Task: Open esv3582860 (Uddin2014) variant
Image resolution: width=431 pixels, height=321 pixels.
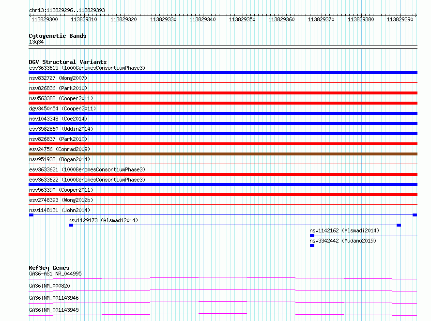Action: [61, 129]
